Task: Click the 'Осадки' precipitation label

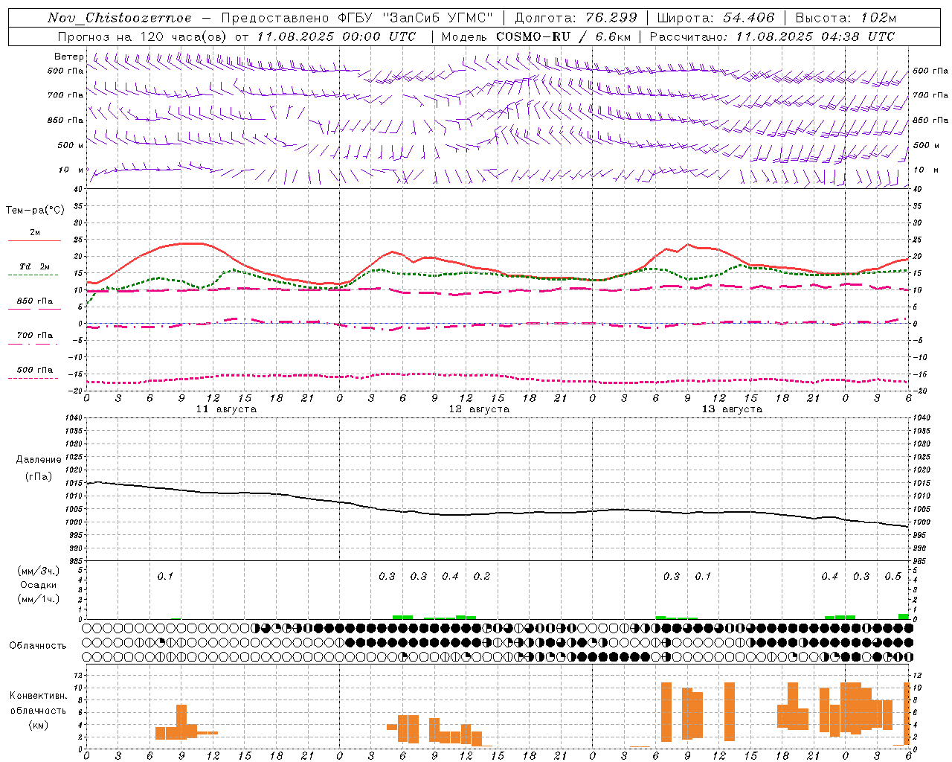Action: (39, 585)
